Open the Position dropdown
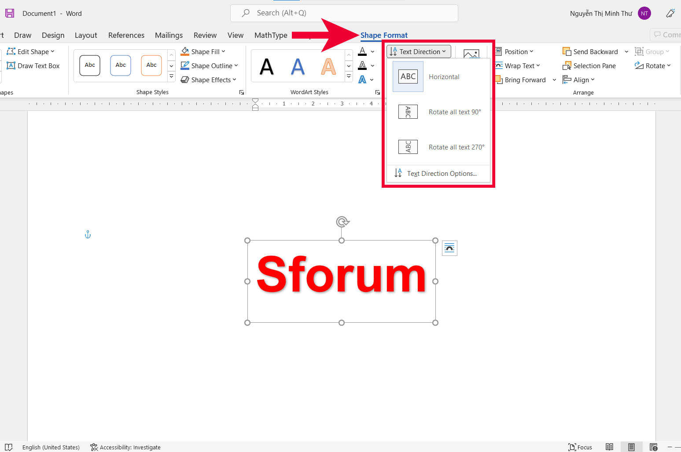 pyautogui.click(x=514, y=51)
